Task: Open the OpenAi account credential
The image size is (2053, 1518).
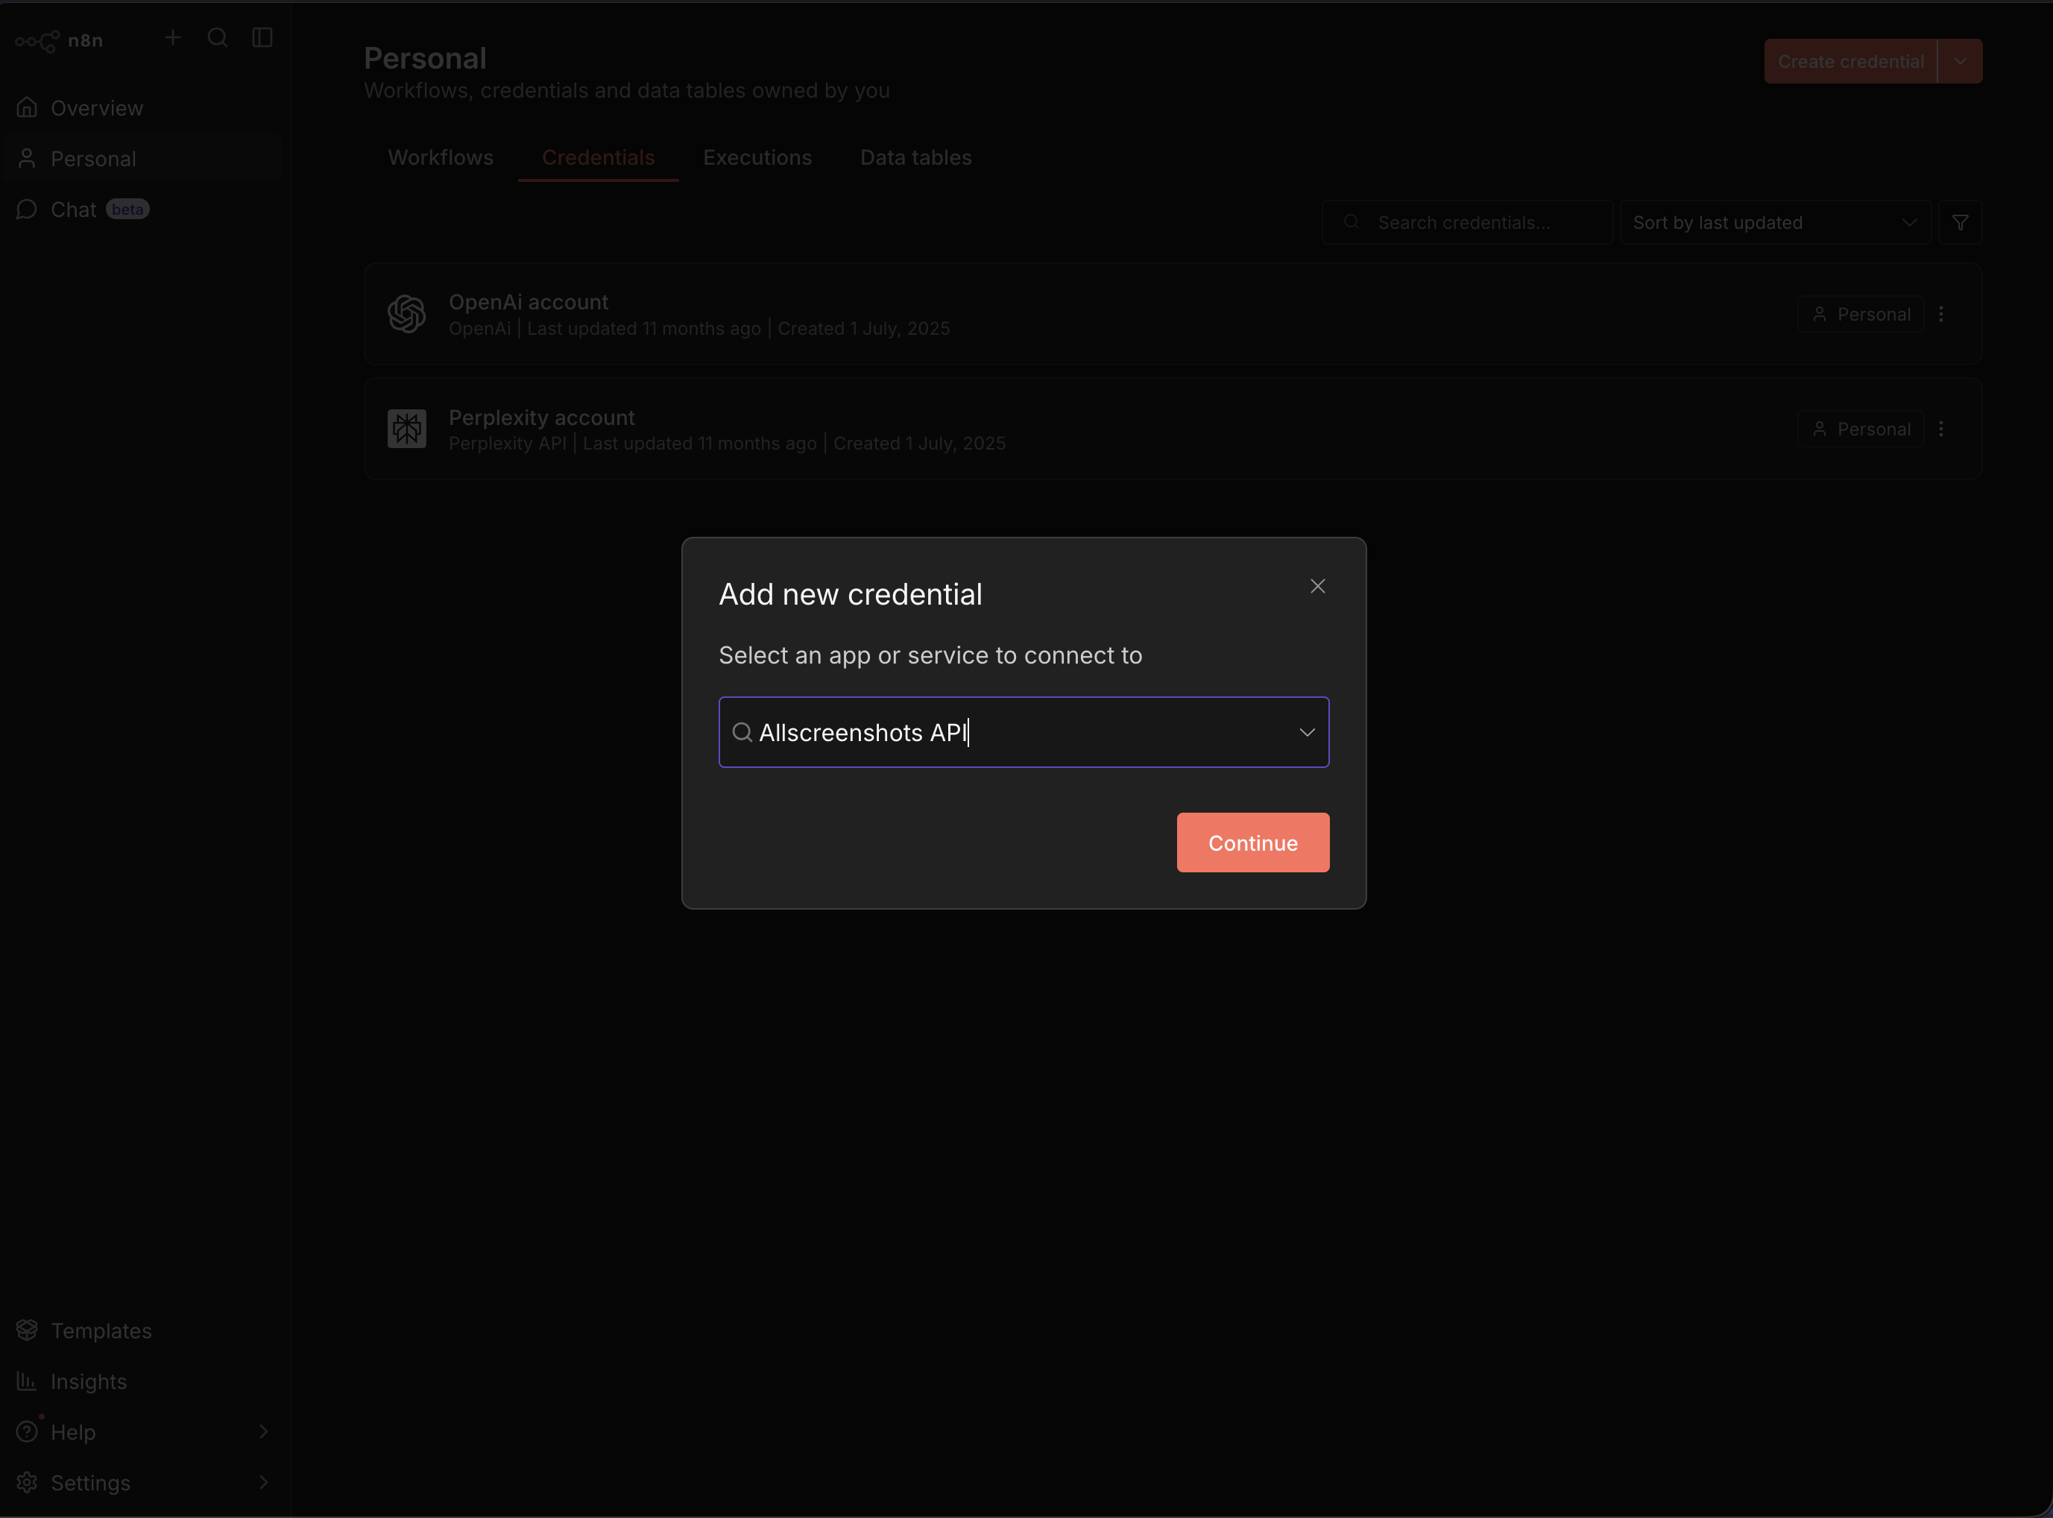Action: coord(1173,314)
